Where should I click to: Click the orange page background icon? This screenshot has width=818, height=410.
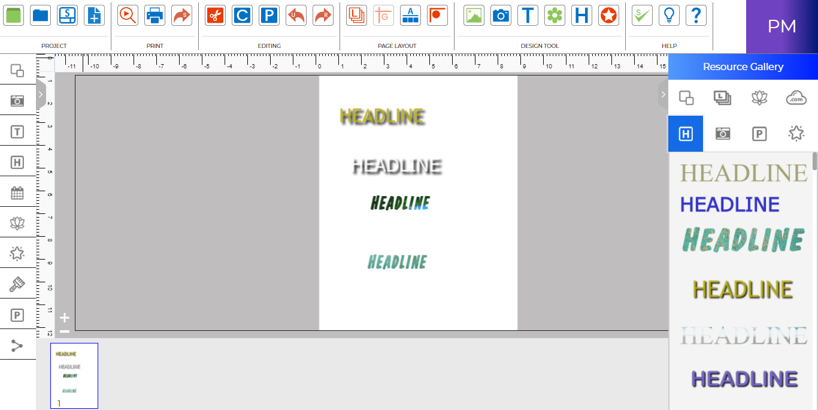click(x=437, y=16)
